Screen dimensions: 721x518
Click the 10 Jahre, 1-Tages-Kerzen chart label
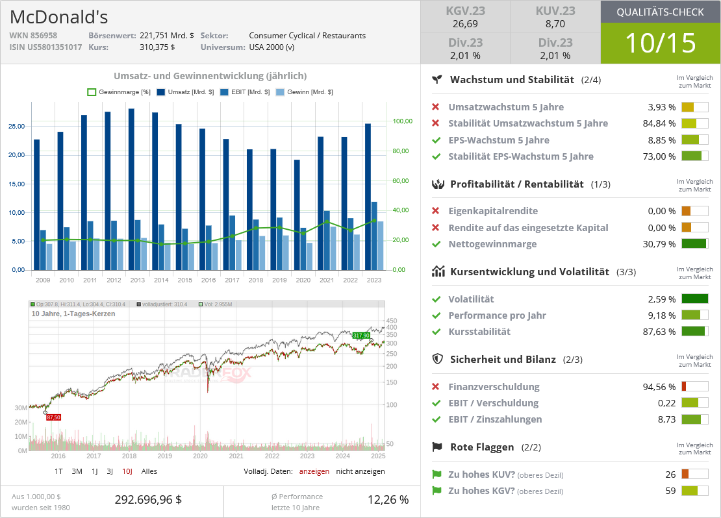[73, 314]
